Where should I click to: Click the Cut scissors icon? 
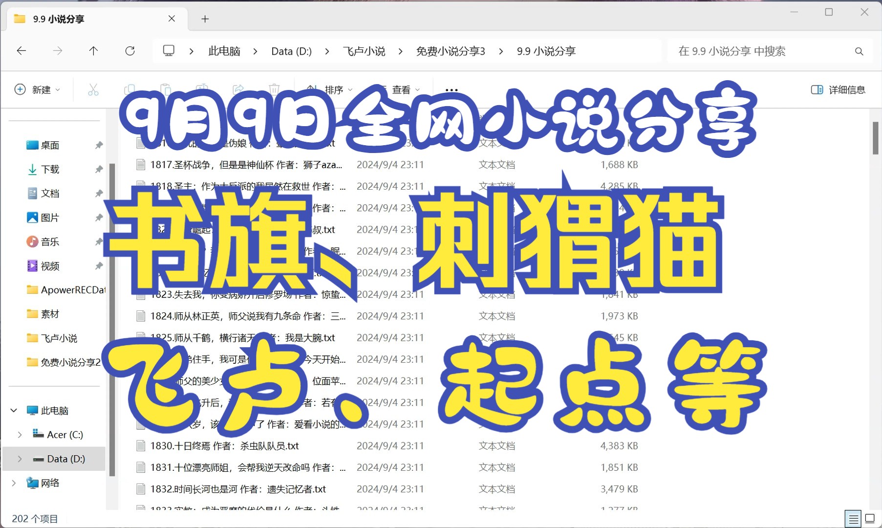point(93,89)
